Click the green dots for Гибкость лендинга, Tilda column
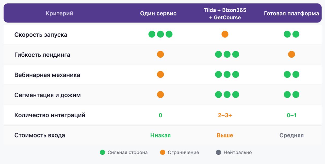 (227, 54)
